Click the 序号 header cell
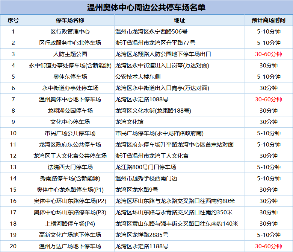293x252 pixels. 13,20
